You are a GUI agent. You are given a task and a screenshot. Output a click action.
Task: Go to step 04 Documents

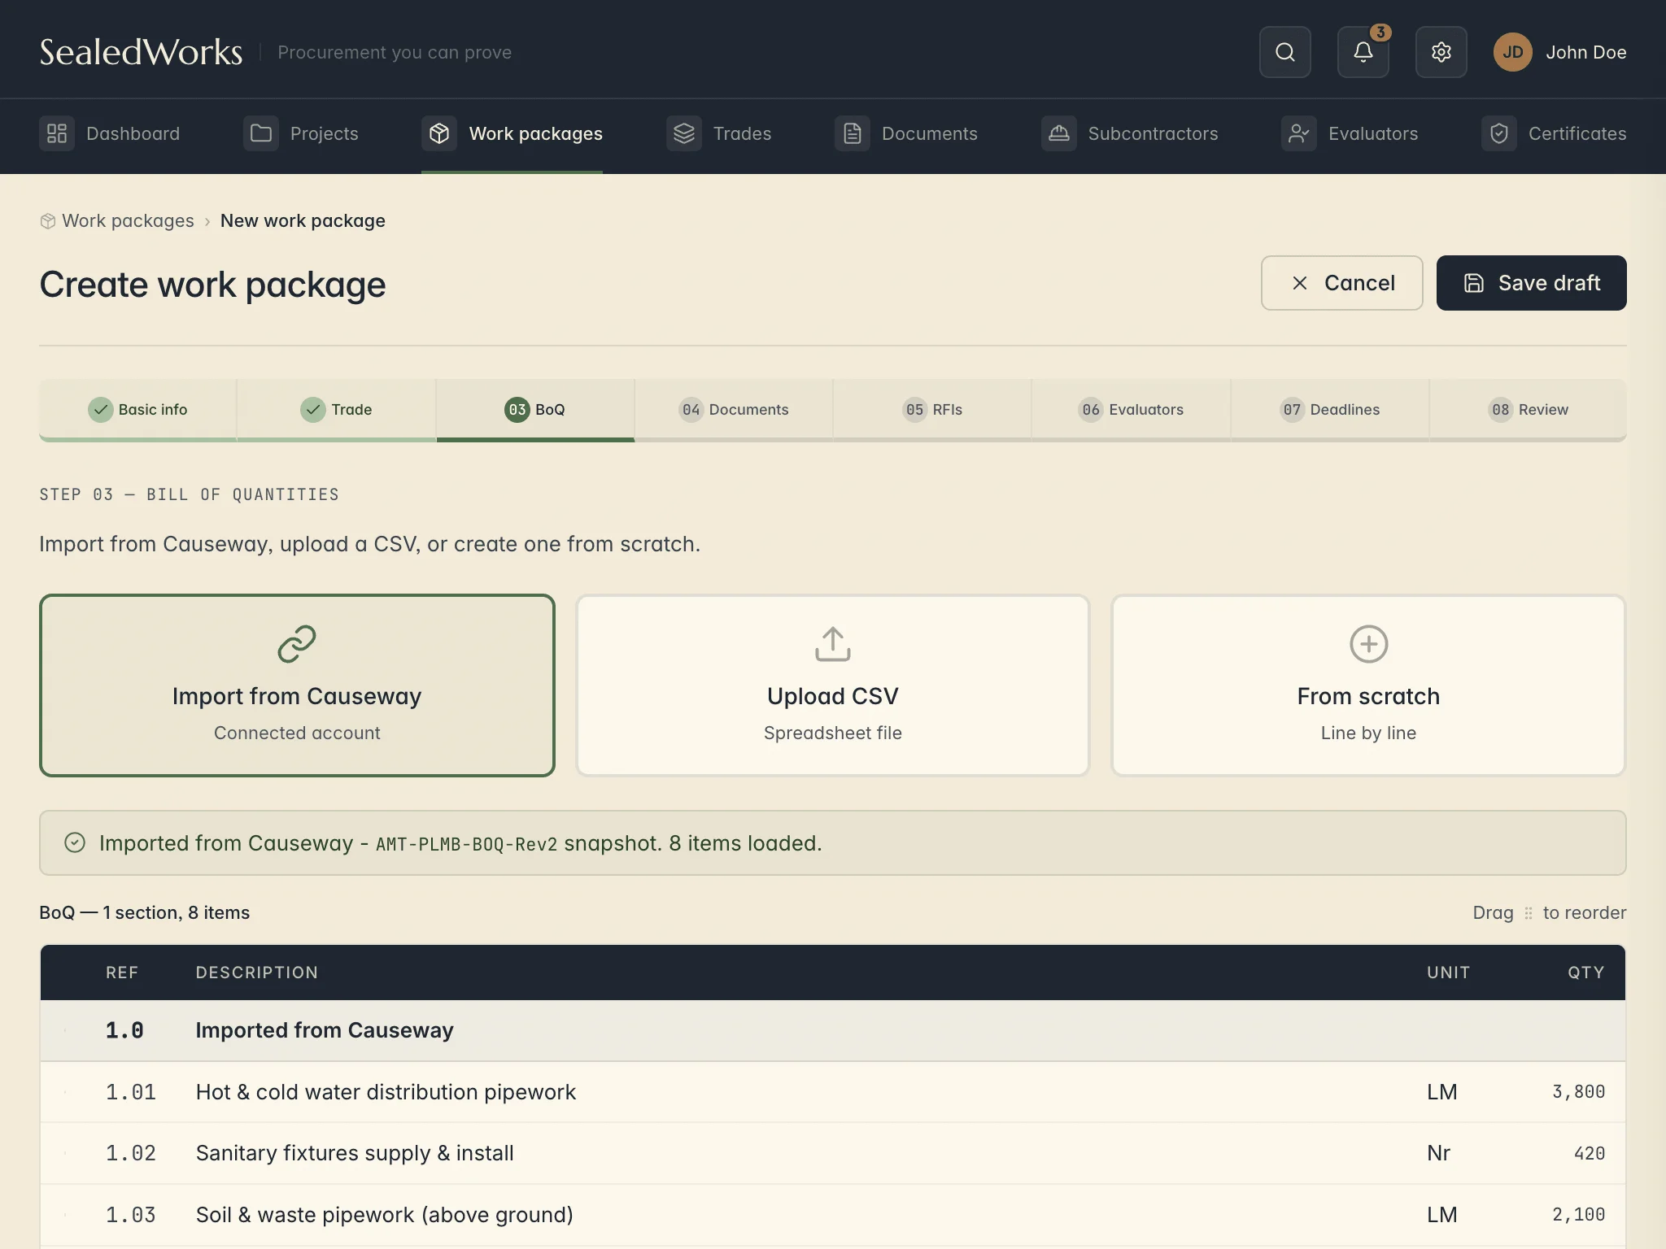coord(734,410)
